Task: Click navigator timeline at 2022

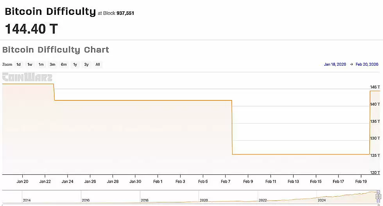Action: tap(263, 200)
